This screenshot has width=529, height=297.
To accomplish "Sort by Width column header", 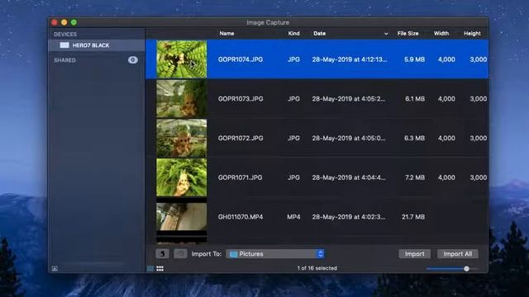I will (441, 33).
